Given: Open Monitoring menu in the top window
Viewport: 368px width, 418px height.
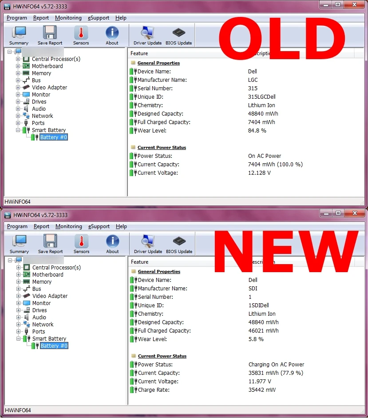Looking at the screenshot, I should point(68,18).
